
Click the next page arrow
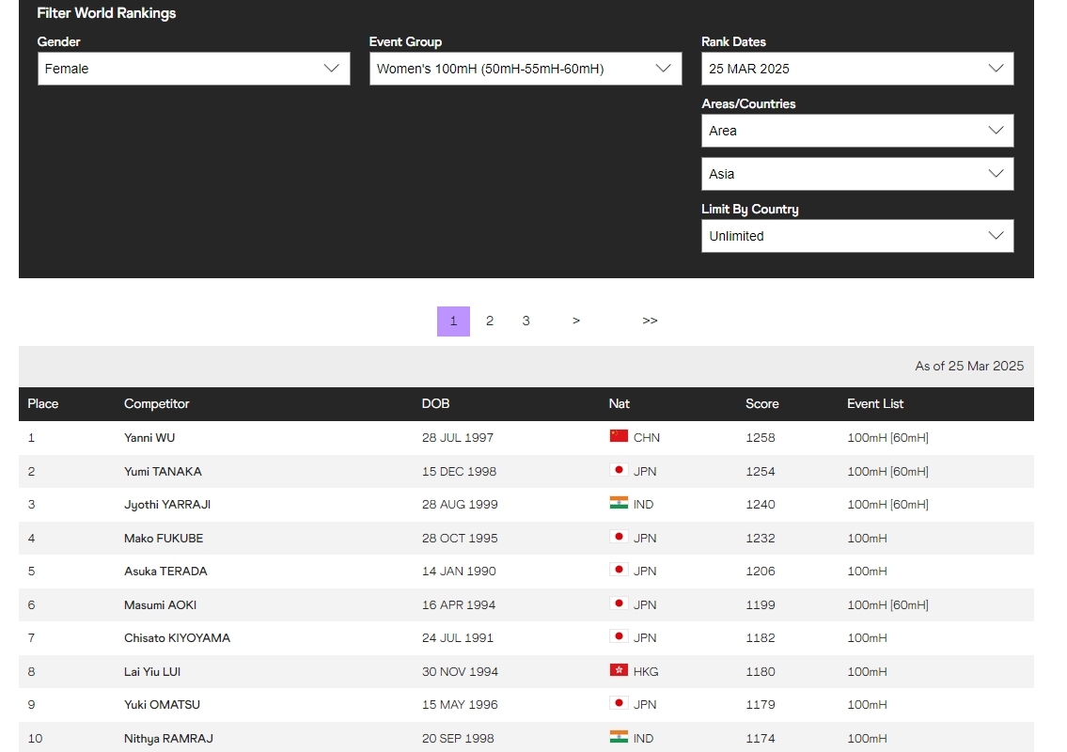pos(576,321)
